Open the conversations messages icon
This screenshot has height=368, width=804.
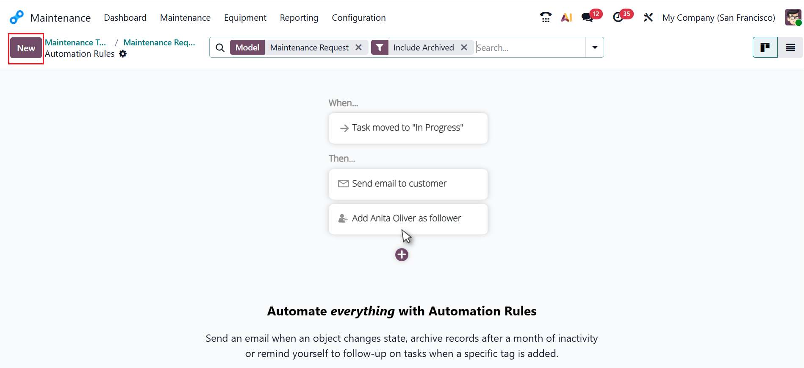tap(587, 17)
